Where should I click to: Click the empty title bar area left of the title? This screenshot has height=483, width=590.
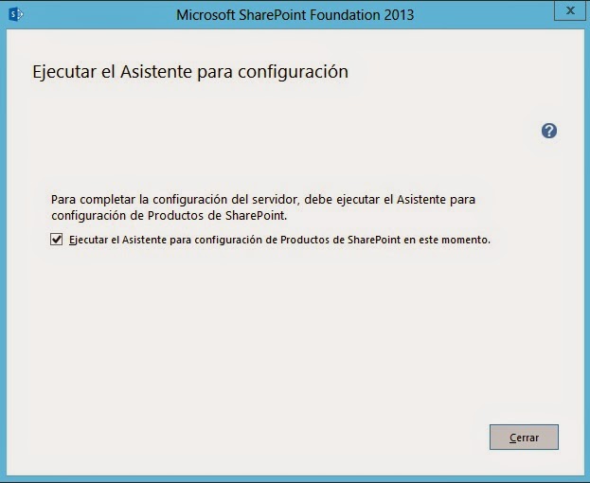coord(95,15)
